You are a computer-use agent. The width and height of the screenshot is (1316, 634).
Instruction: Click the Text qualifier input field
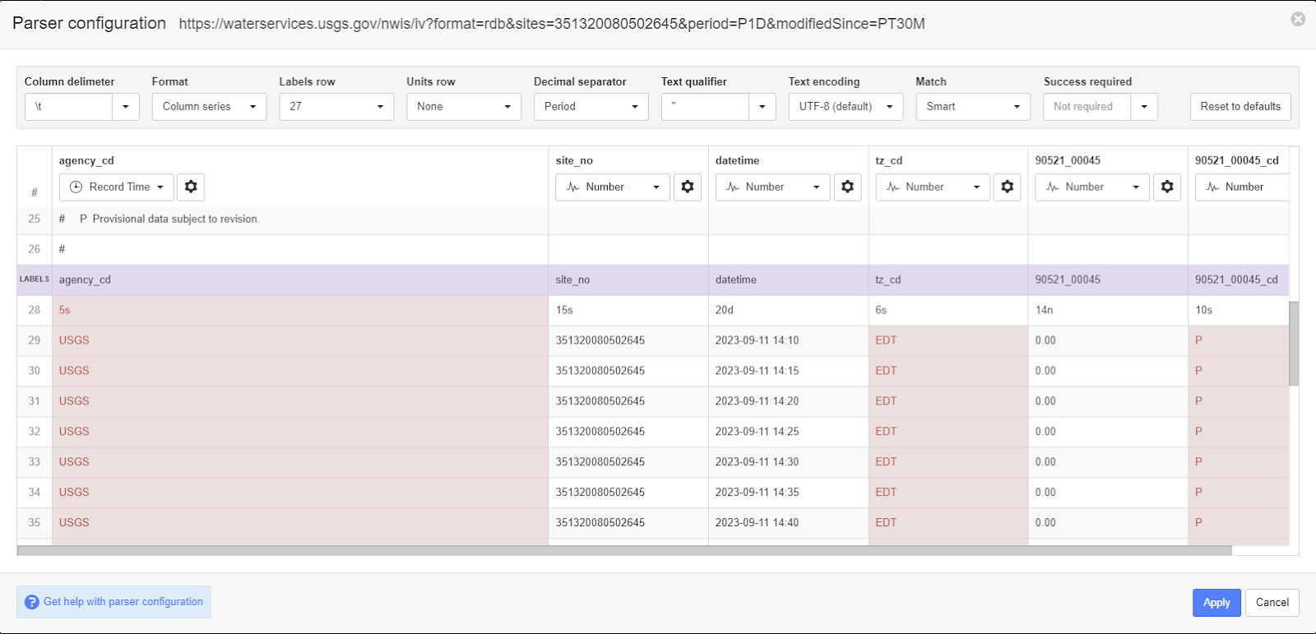click(x=705, y=107)
